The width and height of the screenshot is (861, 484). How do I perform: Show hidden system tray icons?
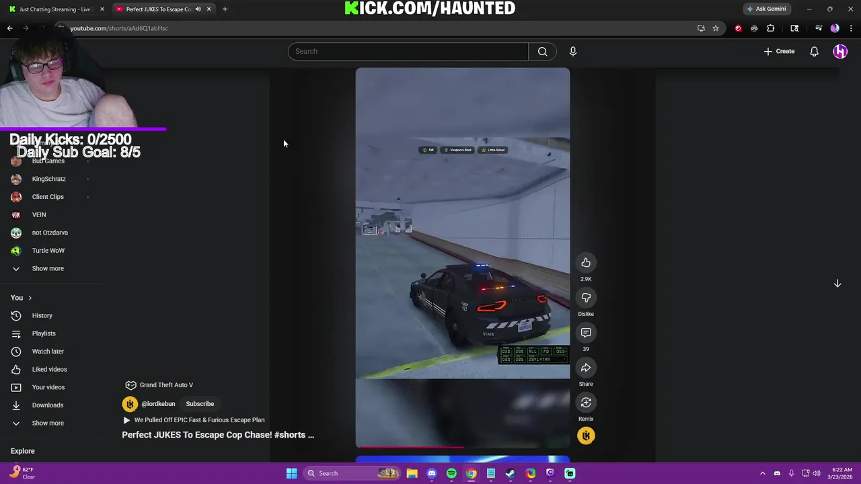(x=762, y=473)
